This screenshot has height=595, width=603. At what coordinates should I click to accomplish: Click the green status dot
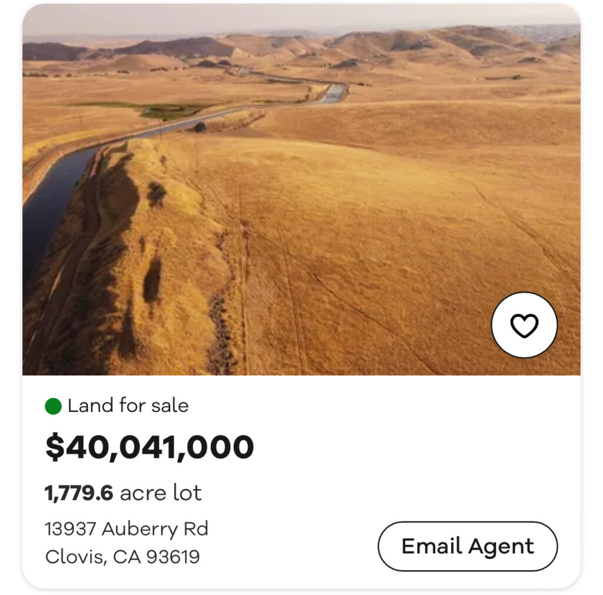54,406
